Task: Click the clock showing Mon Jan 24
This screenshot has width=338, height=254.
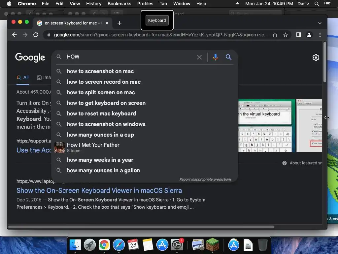Action: point(269,4)
